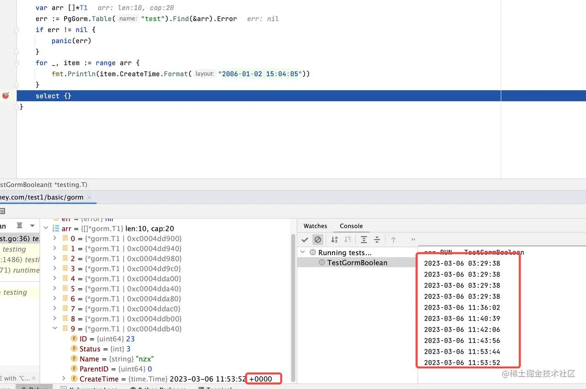Click the expand-all icon in the debugger toolbar
Screen dimensions: 586x389
pyautogui.click(x=364, y=240)
